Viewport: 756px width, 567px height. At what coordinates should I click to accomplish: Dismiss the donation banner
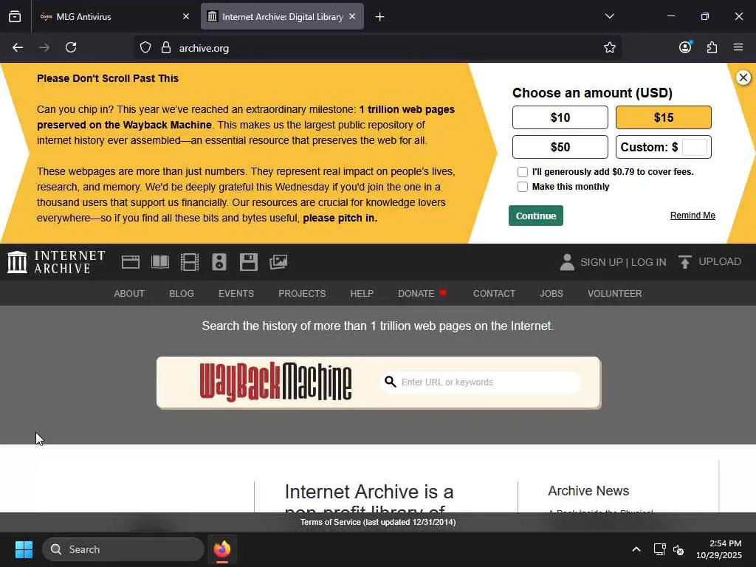click(x=743, y=77)
